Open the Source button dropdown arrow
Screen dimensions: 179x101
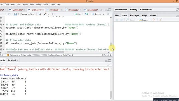pyautogui.click(x=103, y=14)
